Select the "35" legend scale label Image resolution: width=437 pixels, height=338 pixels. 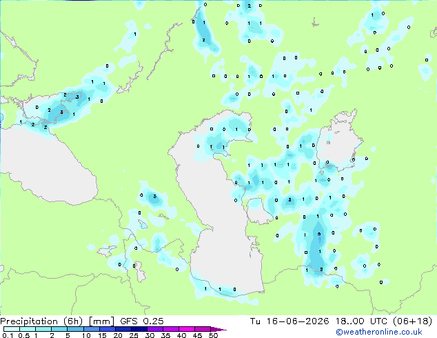click(165, 335)
